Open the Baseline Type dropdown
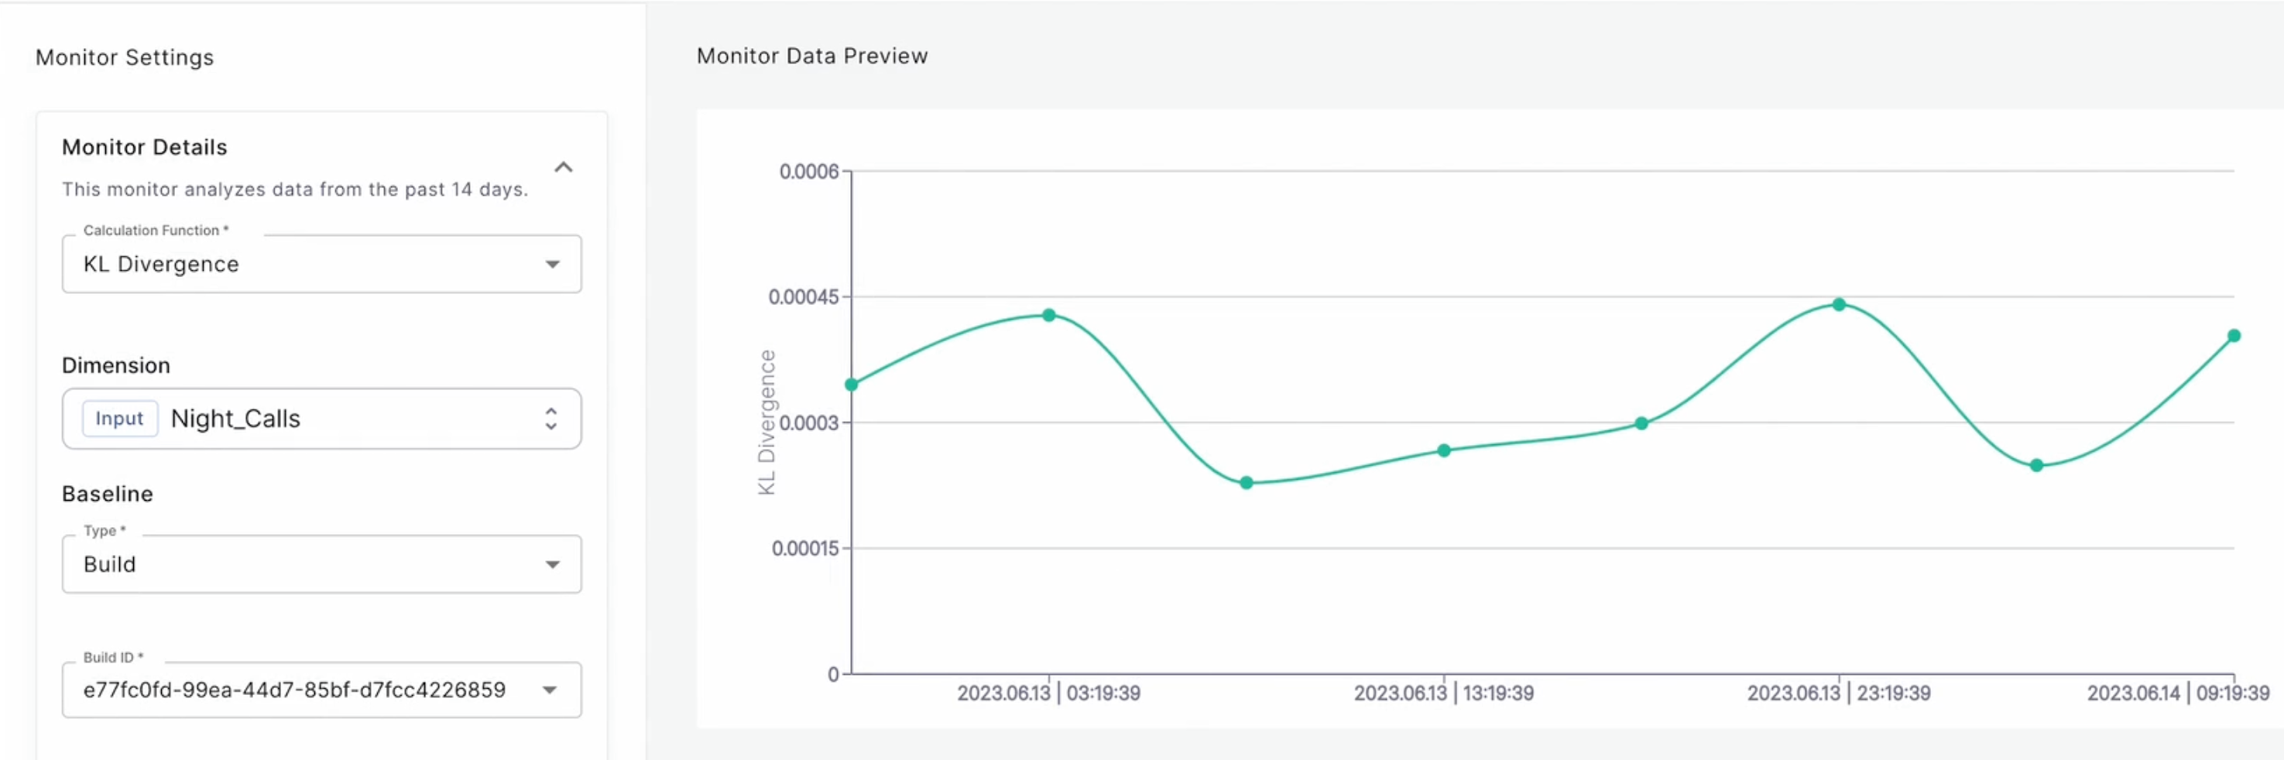 554,564
